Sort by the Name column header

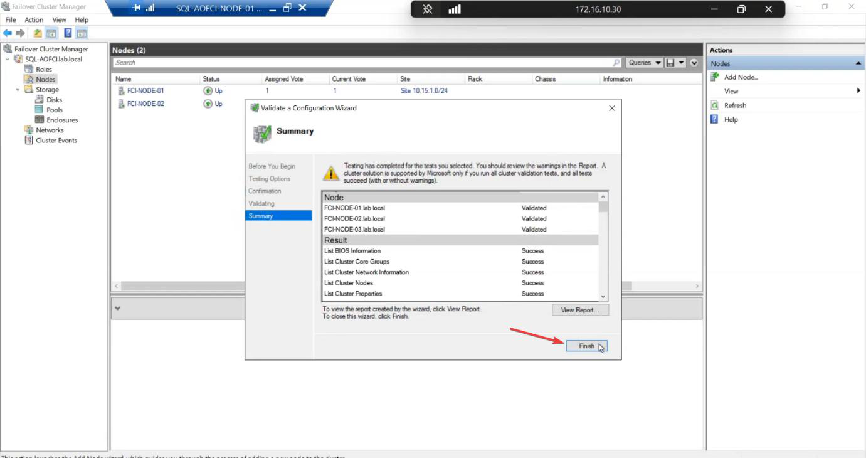(x=156, y=79)
